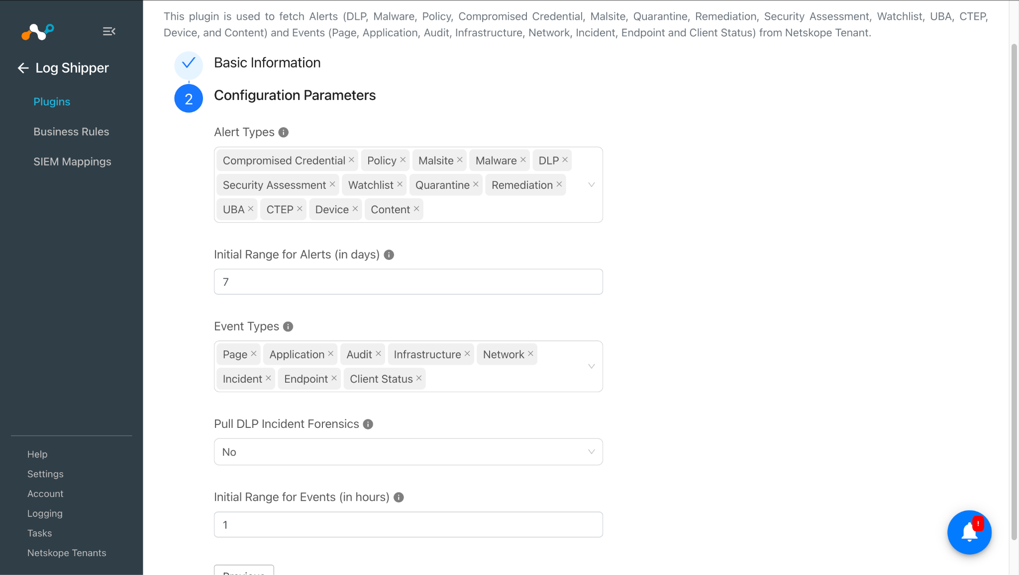1019x575 pixels.
Task: Click the back arrow next to Log Shipper
Action: [23, 68]
